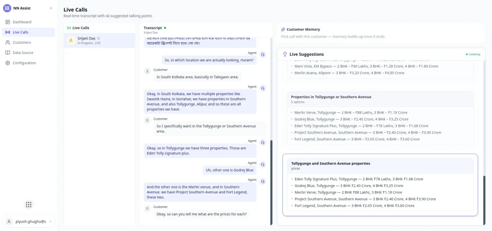Screen dimensions: 492x231
Task: Select 'Properties in Tollygunge or Southern Avenue' card header
Action: tap(380, 99)
